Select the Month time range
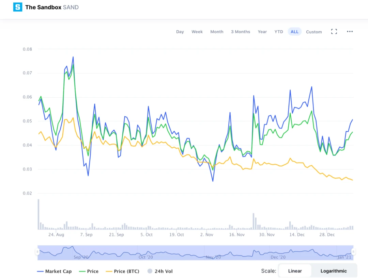The width and height of the screenshot is (368, 280). [x=217, y=32]
